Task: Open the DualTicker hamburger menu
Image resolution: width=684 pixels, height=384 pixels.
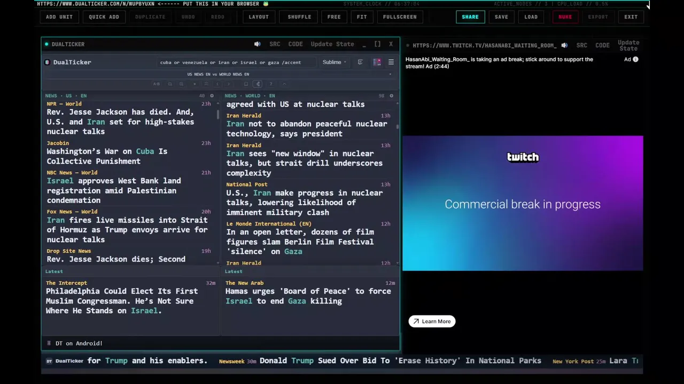Action: point(391,62)
